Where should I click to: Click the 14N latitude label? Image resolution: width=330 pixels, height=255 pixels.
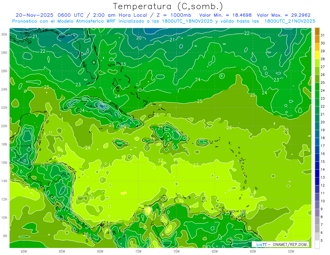tap(5, 181)
